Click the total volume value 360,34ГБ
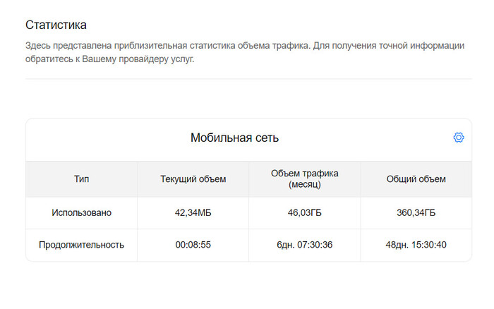The width and height of the screenshot is (494, 309). coord(416,212)
